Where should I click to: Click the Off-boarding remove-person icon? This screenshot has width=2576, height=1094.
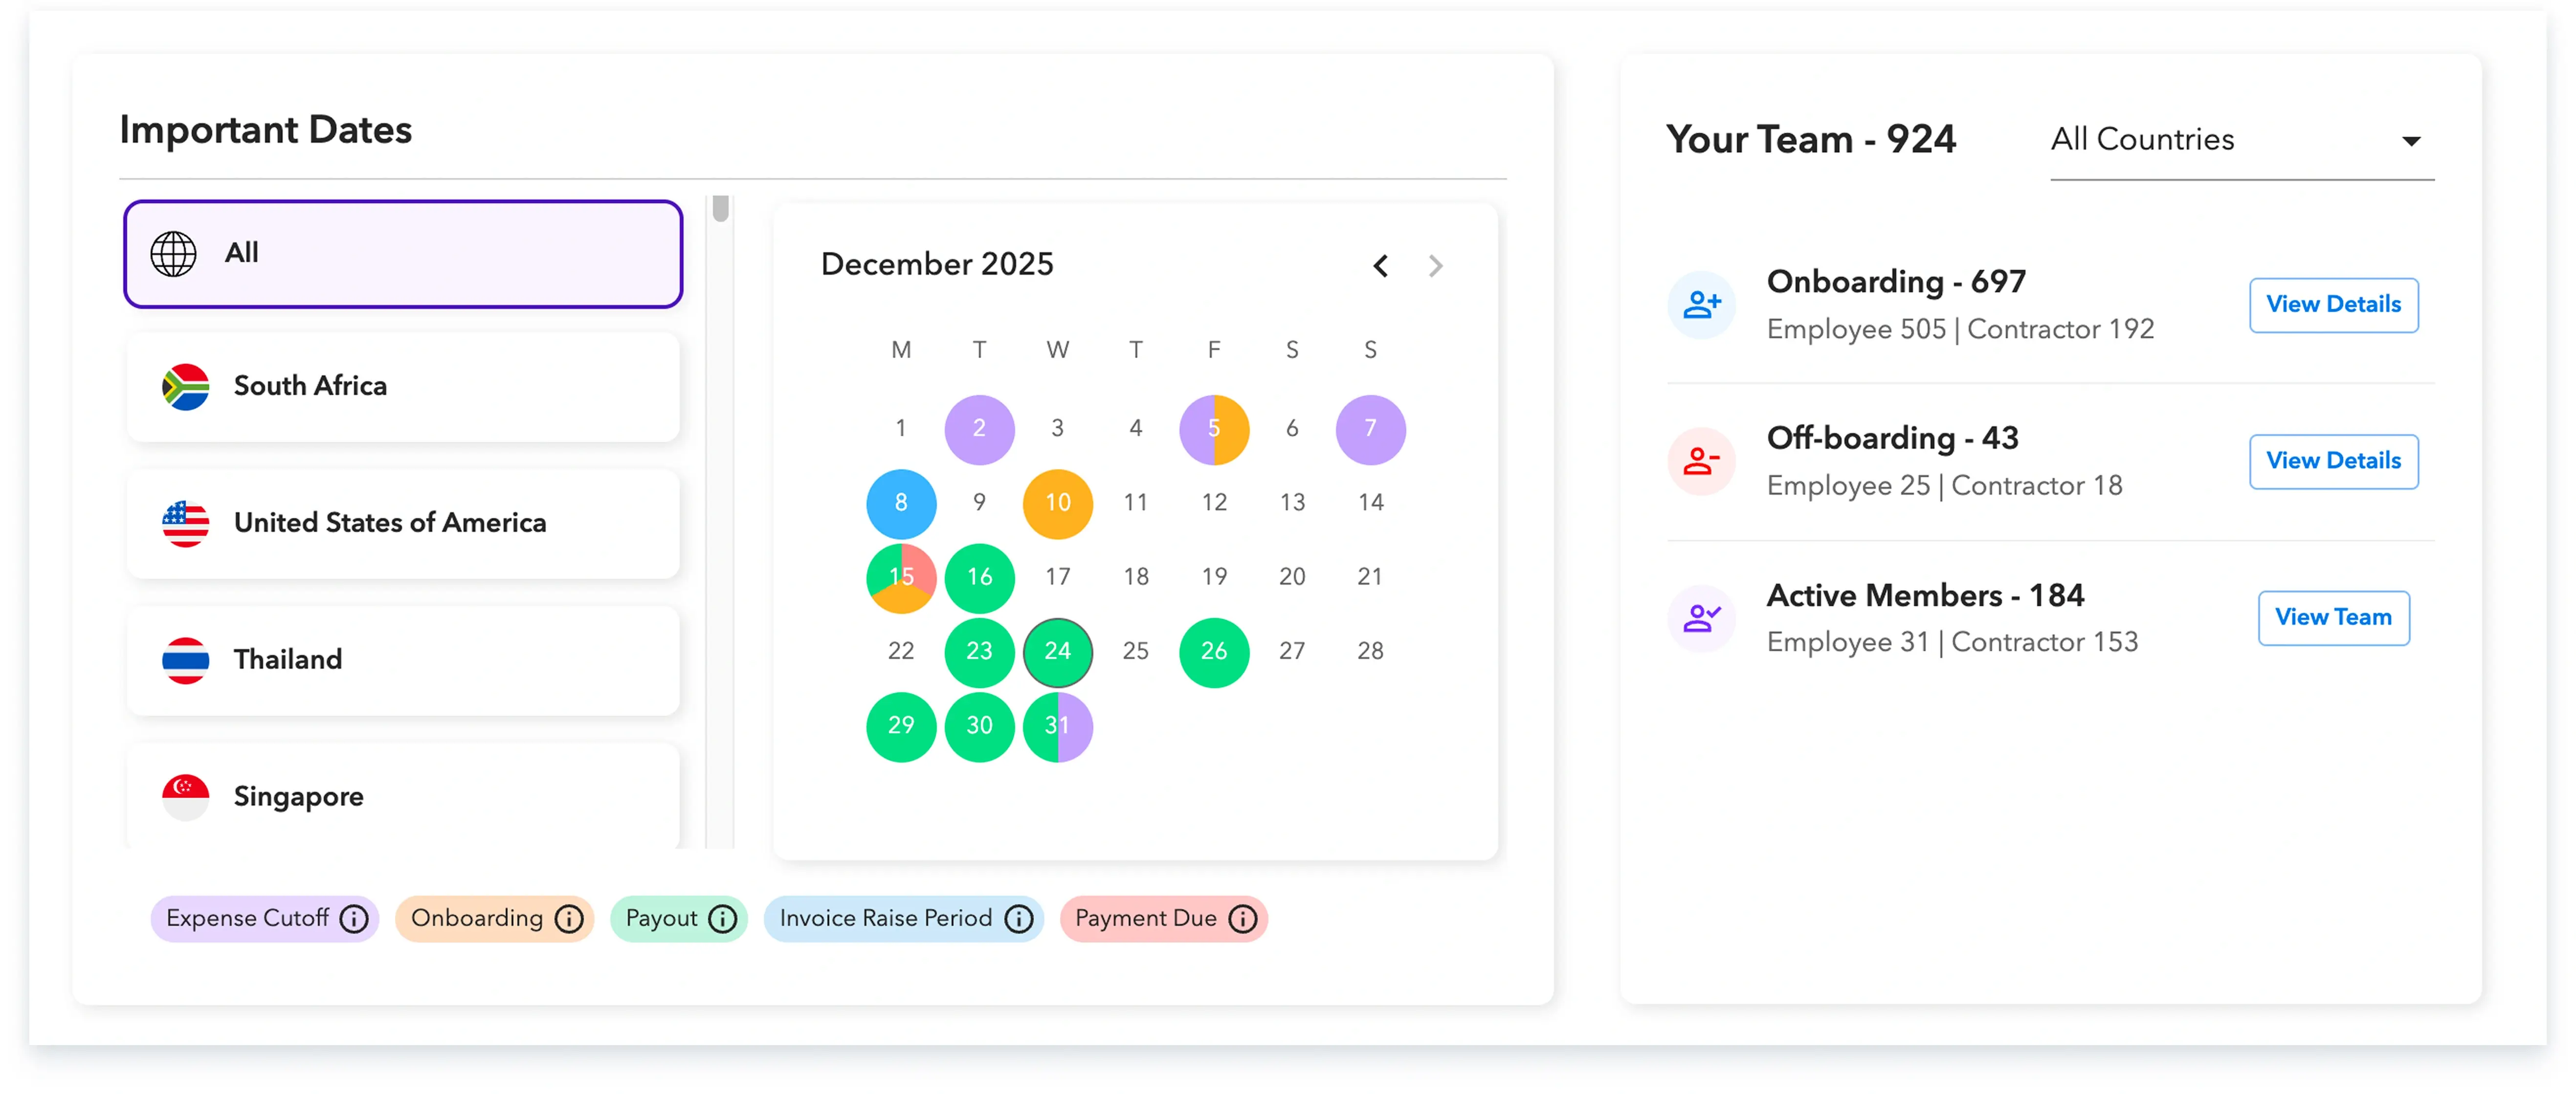tap(1701, 461)
